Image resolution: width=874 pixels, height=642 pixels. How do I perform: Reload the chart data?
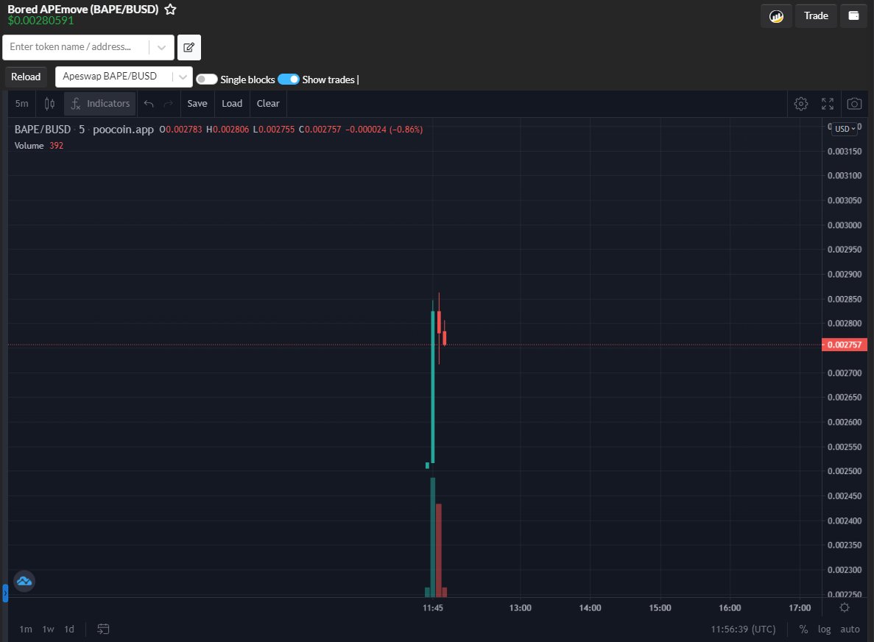(x=26, y=77)
